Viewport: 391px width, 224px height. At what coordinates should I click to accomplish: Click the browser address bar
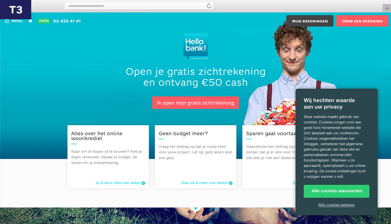tap(139, 6)
